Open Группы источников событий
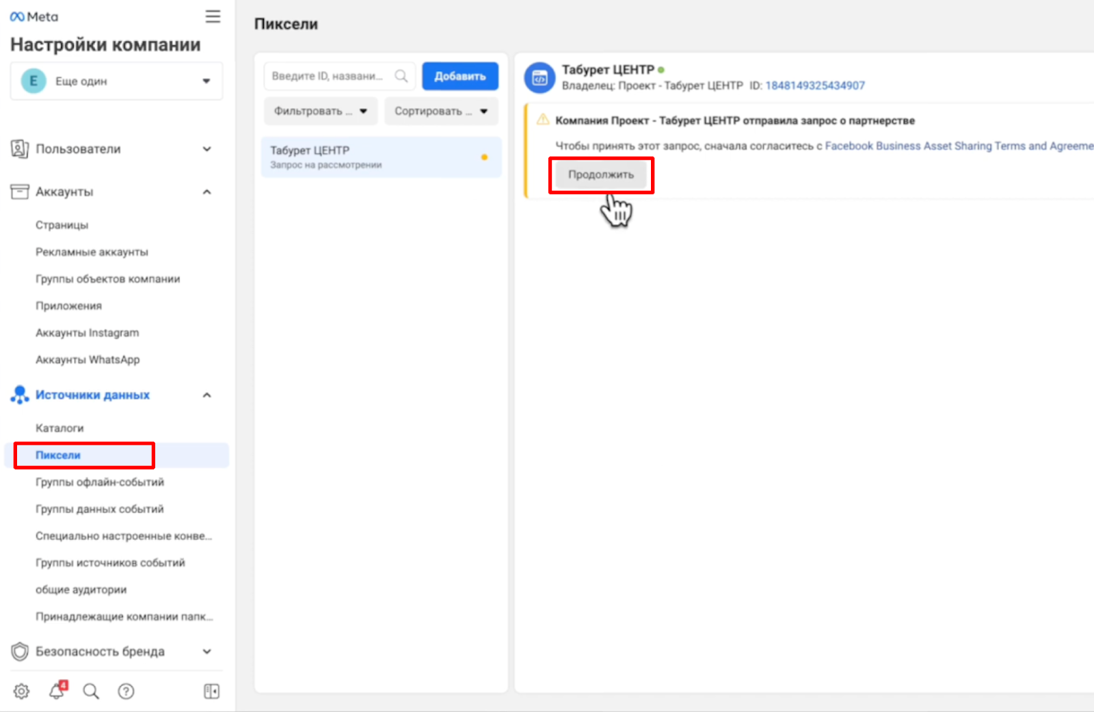This screenshot has height=712, width=1094. (110, 562)
